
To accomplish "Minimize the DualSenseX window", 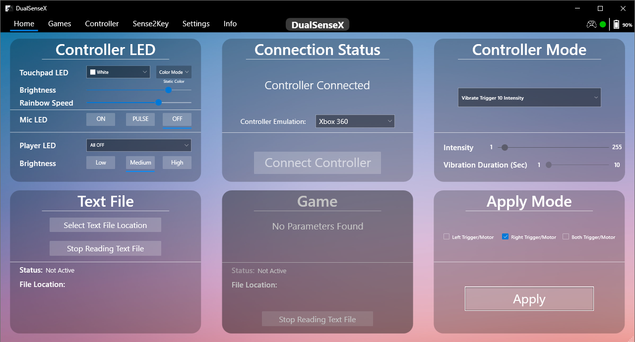I will (577, 8).
